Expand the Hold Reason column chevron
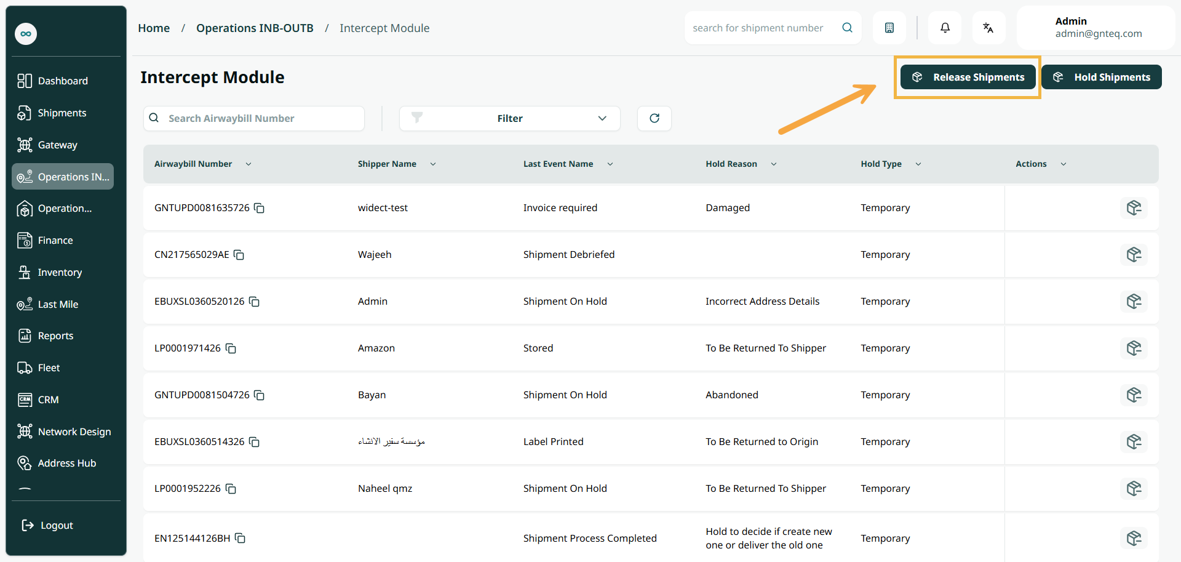The height and width of the screenshot is (562, 1181). (774, 164)
